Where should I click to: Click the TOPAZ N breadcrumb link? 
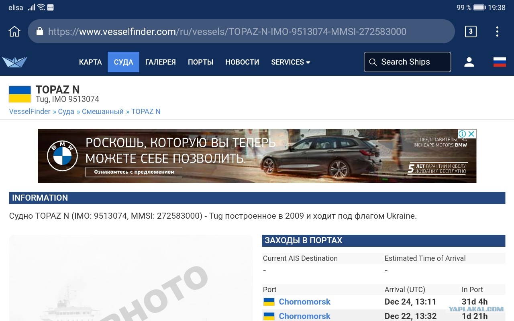click(x=146, y=112)
